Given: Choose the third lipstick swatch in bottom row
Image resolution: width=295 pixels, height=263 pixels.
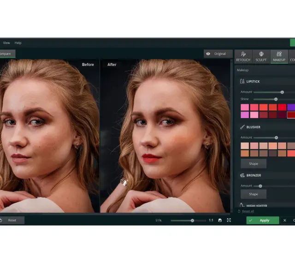Looking at the screenshot, I should [x=263, y=115].
